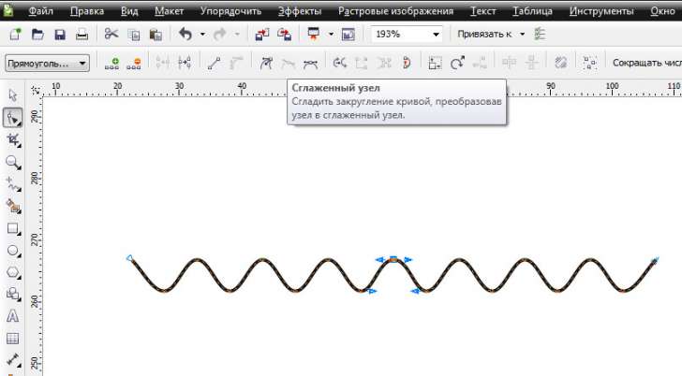Click the Delete nodes icon
The image size is (682, 376).
coord(134,64)
